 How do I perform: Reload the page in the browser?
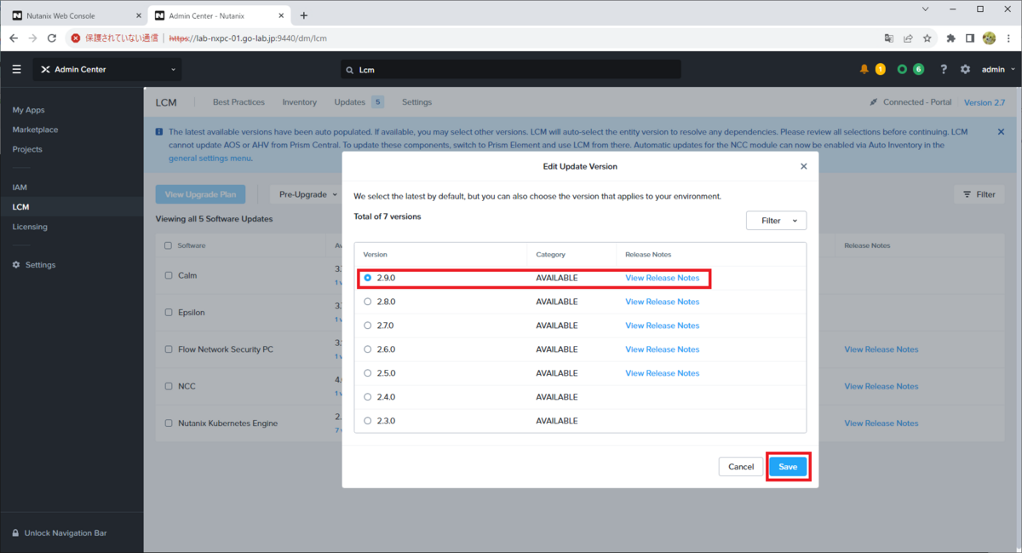pos(52,38)
